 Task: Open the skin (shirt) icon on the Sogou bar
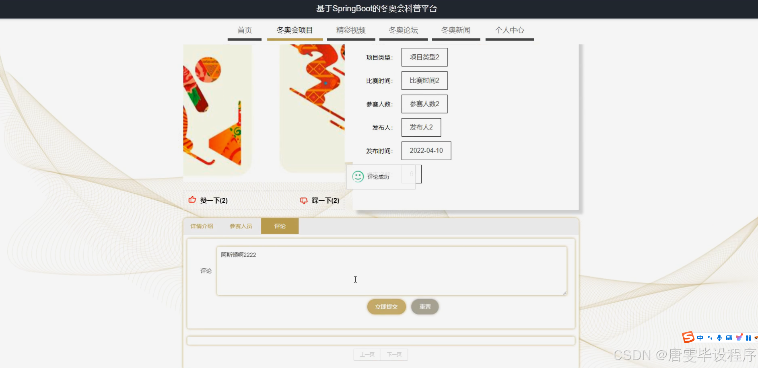click(739, 337)
